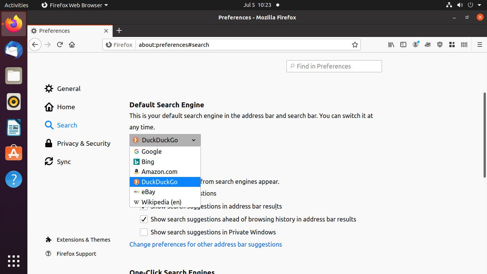Image resolution: width=487 pixels, height=274 pixels.
Task: Open Extensions & Themes link
Action: coord(78,240)
